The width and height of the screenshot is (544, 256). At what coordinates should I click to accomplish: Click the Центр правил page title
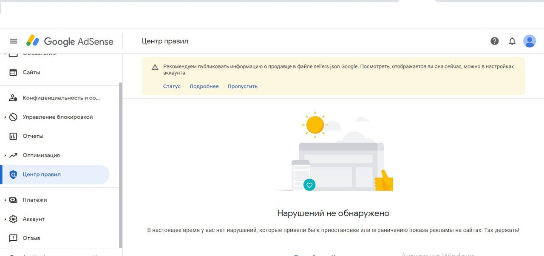point(165,41)
